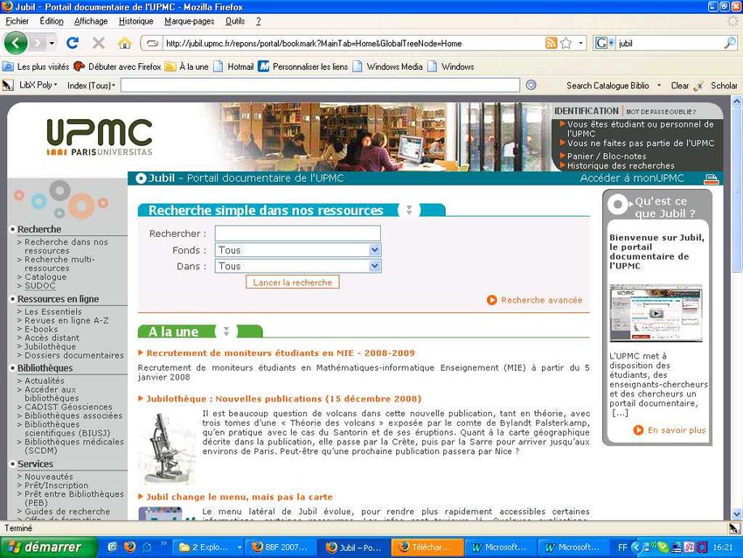This screenshot has width=743, height=558.
Task: Click the Rechercher text input field
Action: [297, 234]
